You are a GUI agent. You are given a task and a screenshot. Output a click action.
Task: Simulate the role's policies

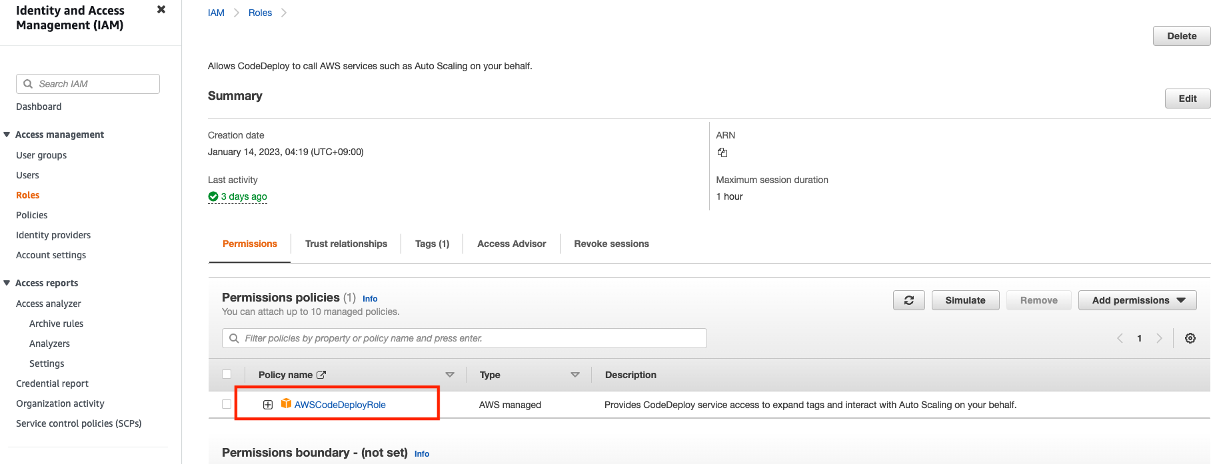tap(965, 300)
